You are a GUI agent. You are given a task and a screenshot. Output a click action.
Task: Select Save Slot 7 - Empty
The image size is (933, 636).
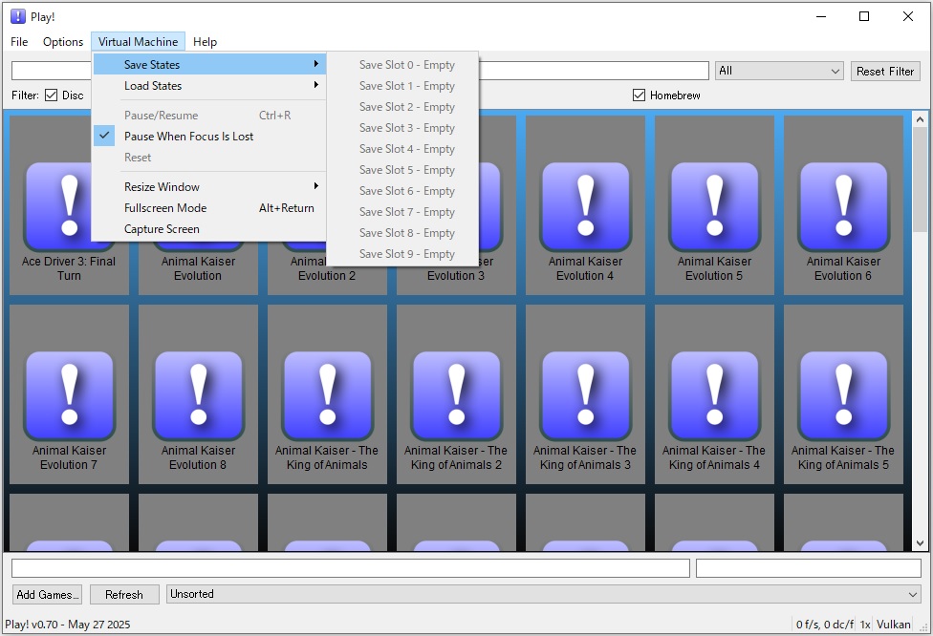pyautogui.click(x=402, y=212)
